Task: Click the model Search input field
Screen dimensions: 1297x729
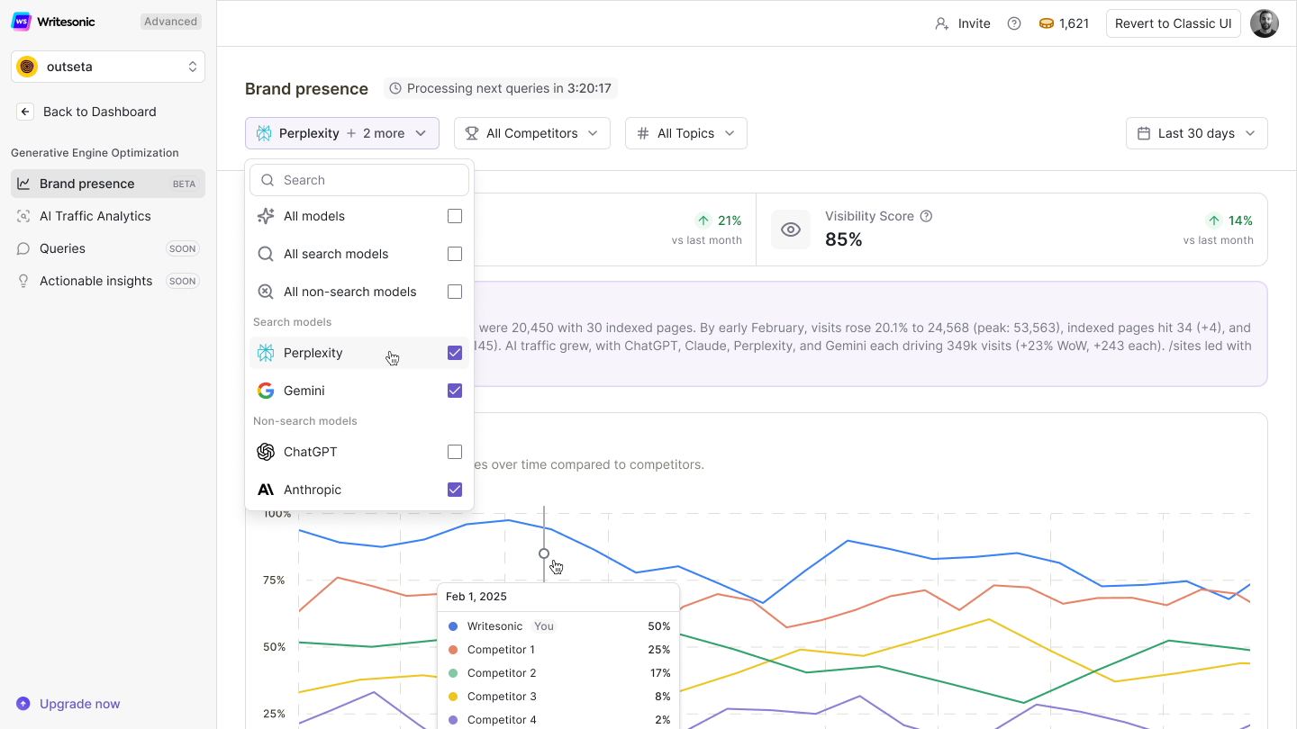Action: click(x=359, y=180)
